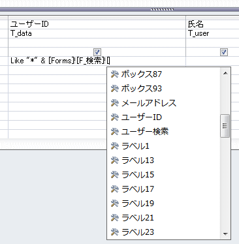
Task: Click the icon beside ラベル17
Action: (x=114, y=189)
